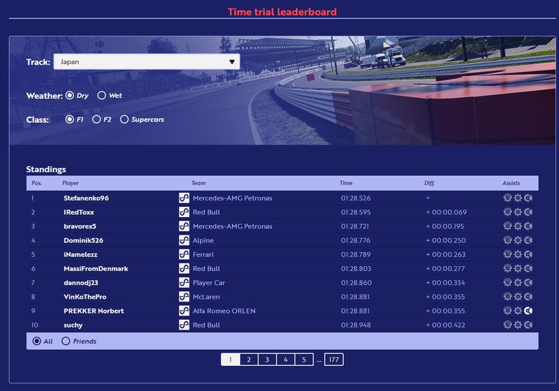Click traction control assist icon for iNamelezz

(507, 254)
